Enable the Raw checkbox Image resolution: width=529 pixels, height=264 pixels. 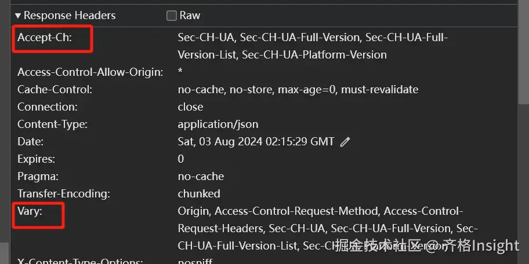click(x=172, y=16)
